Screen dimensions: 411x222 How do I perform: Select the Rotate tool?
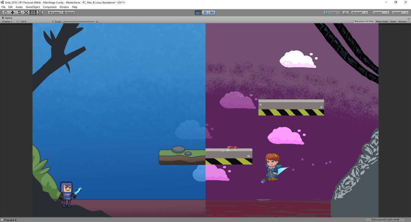coord(19,12)
